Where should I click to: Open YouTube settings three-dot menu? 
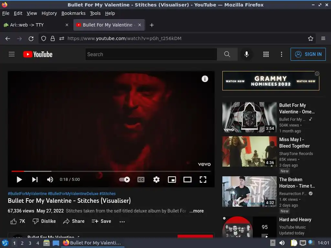pyautogui.click(x=282, y=54)
